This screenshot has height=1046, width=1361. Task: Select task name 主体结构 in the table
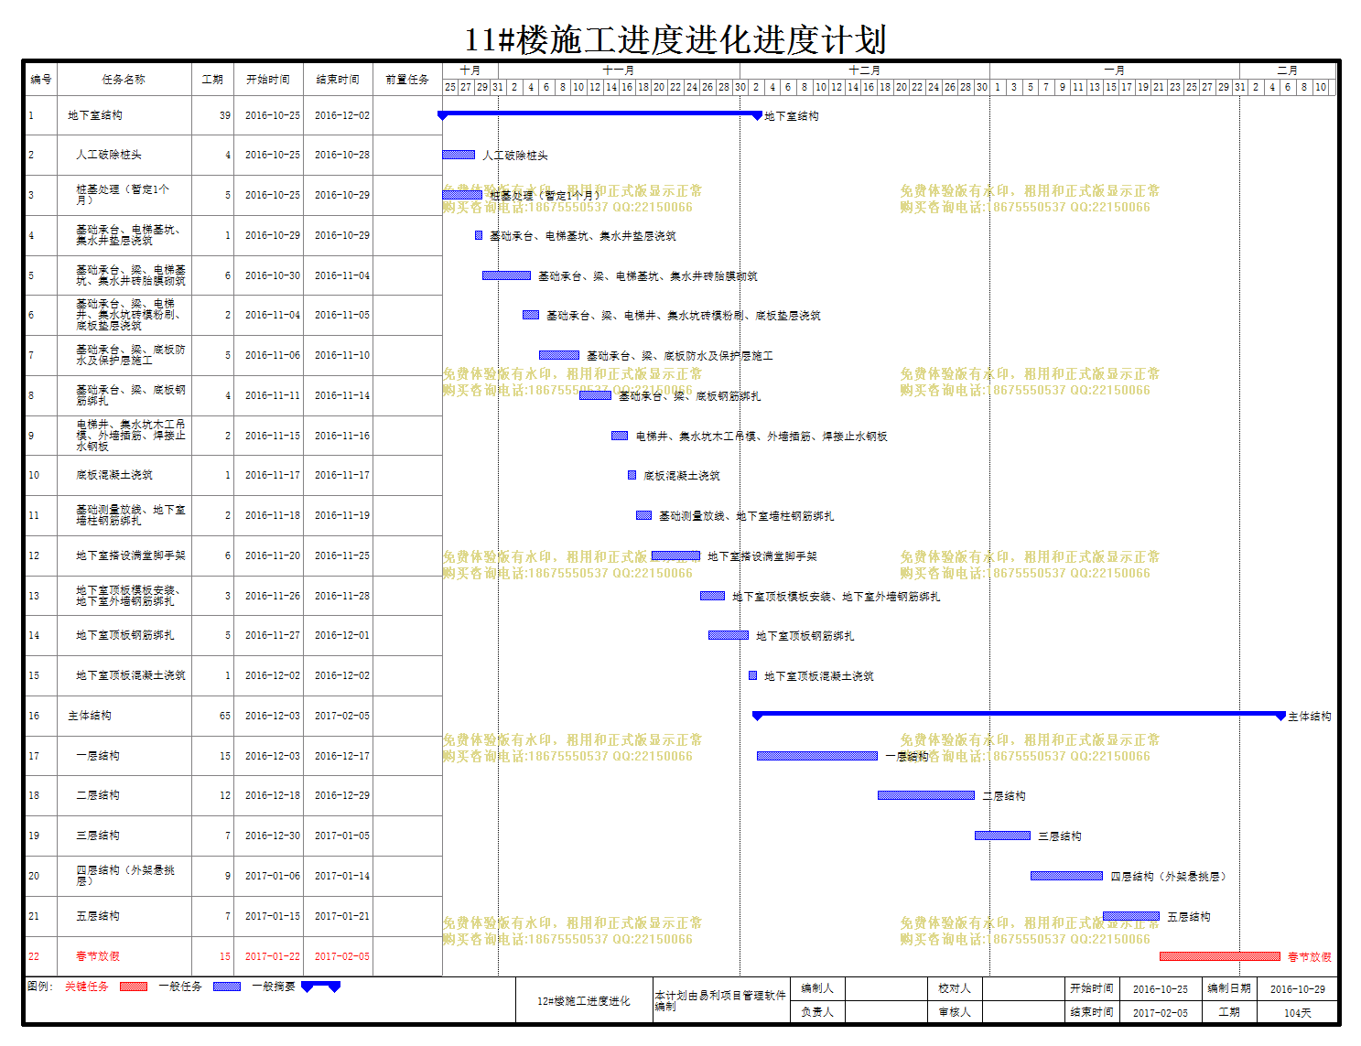(x=90, y=716)
